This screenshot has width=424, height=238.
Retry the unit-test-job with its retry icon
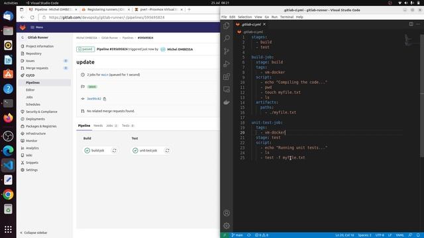(x=168, y=151)
